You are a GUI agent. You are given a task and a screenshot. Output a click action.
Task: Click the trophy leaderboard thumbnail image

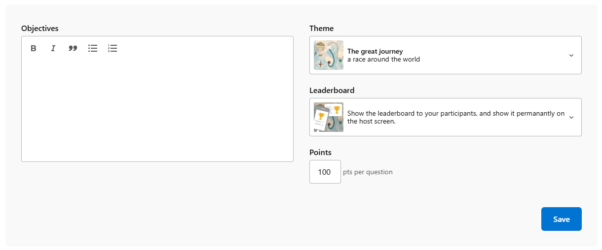[329, 117]
